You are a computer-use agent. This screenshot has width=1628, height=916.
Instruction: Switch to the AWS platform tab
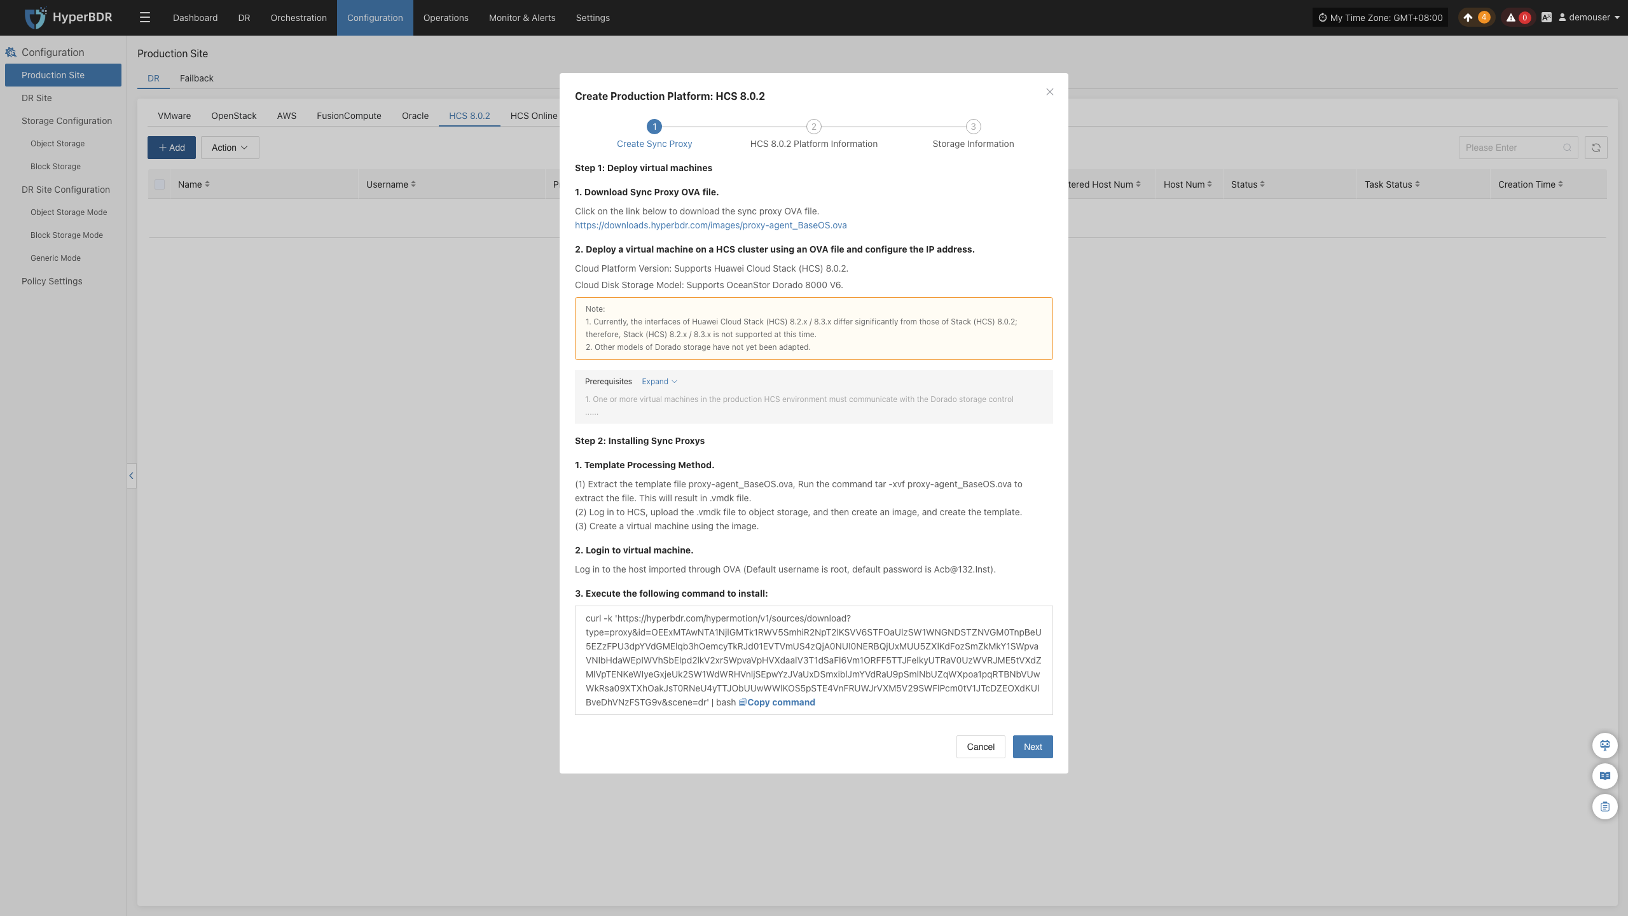pyautogui.click(x=287, y=116)
